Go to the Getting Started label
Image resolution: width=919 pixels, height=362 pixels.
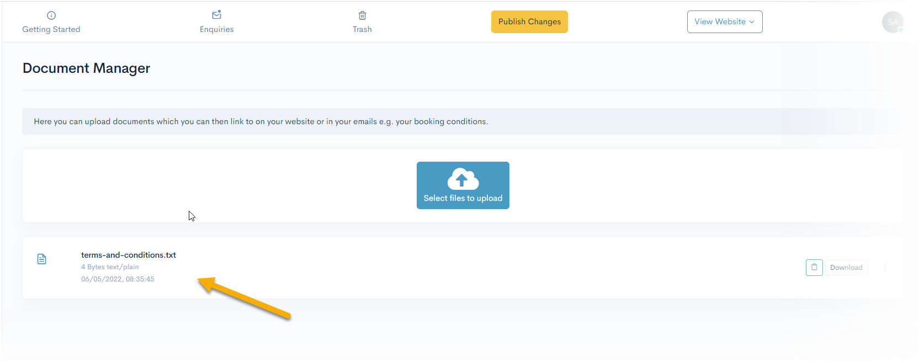click(x=51, y=29)
